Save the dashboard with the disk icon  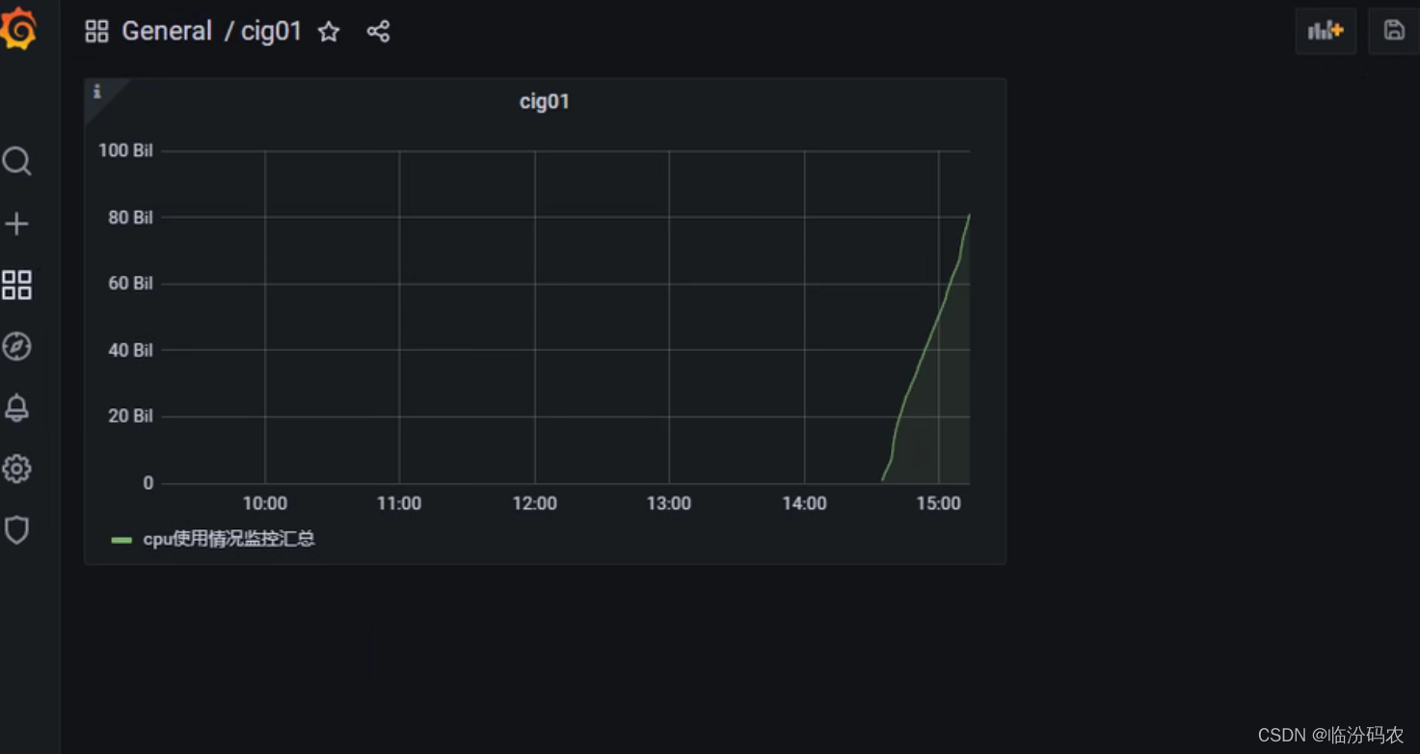pos(1394,31)
